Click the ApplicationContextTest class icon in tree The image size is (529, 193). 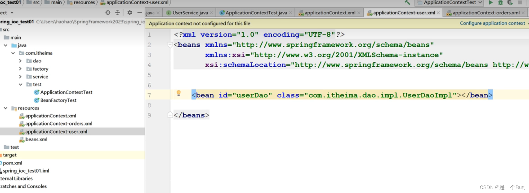click(37, 92)
